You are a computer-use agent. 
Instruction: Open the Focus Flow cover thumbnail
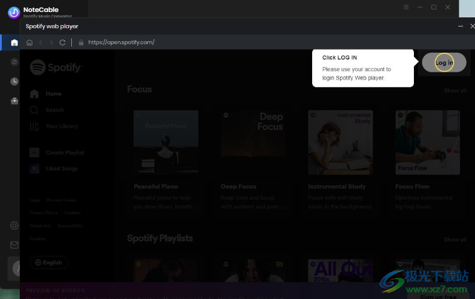pyautogui.click(x=428, y=142)
